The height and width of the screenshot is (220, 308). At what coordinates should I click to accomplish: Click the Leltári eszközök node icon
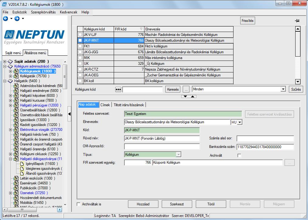pyautogui.click(x=16, y=178)
